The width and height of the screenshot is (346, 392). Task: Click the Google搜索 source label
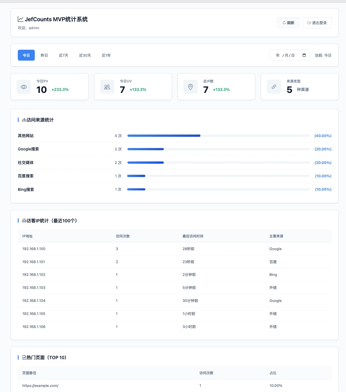28,149
